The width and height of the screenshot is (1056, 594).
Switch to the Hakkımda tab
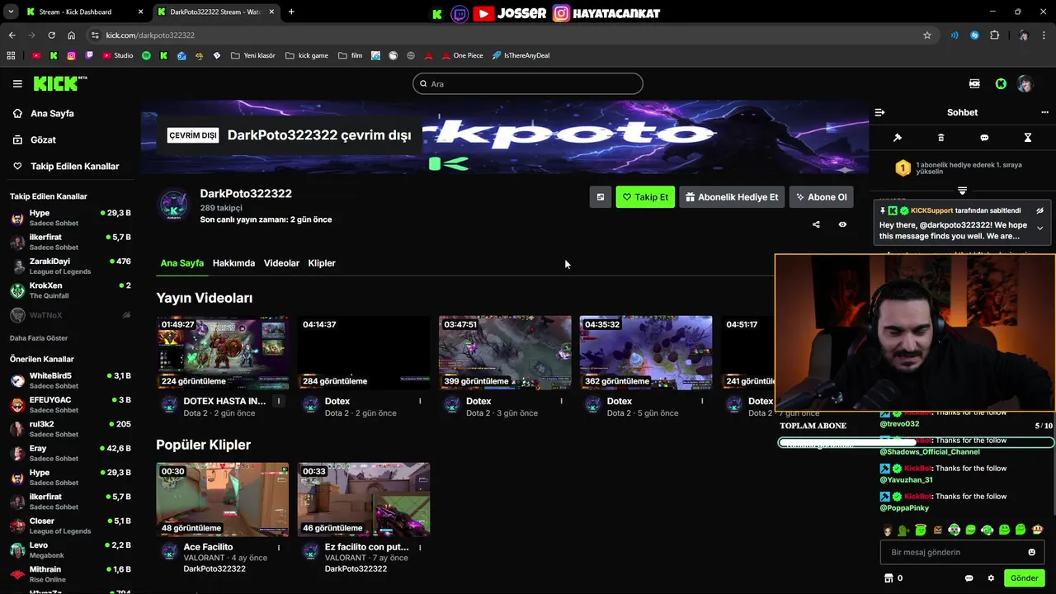pos(233,263)
